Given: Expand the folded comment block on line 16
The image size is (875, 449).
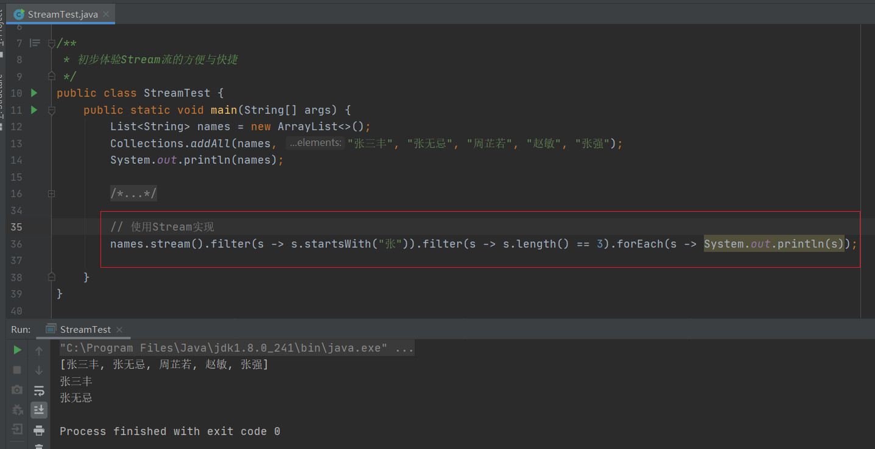Looking at the screenshot, I should tap(52, 193).
